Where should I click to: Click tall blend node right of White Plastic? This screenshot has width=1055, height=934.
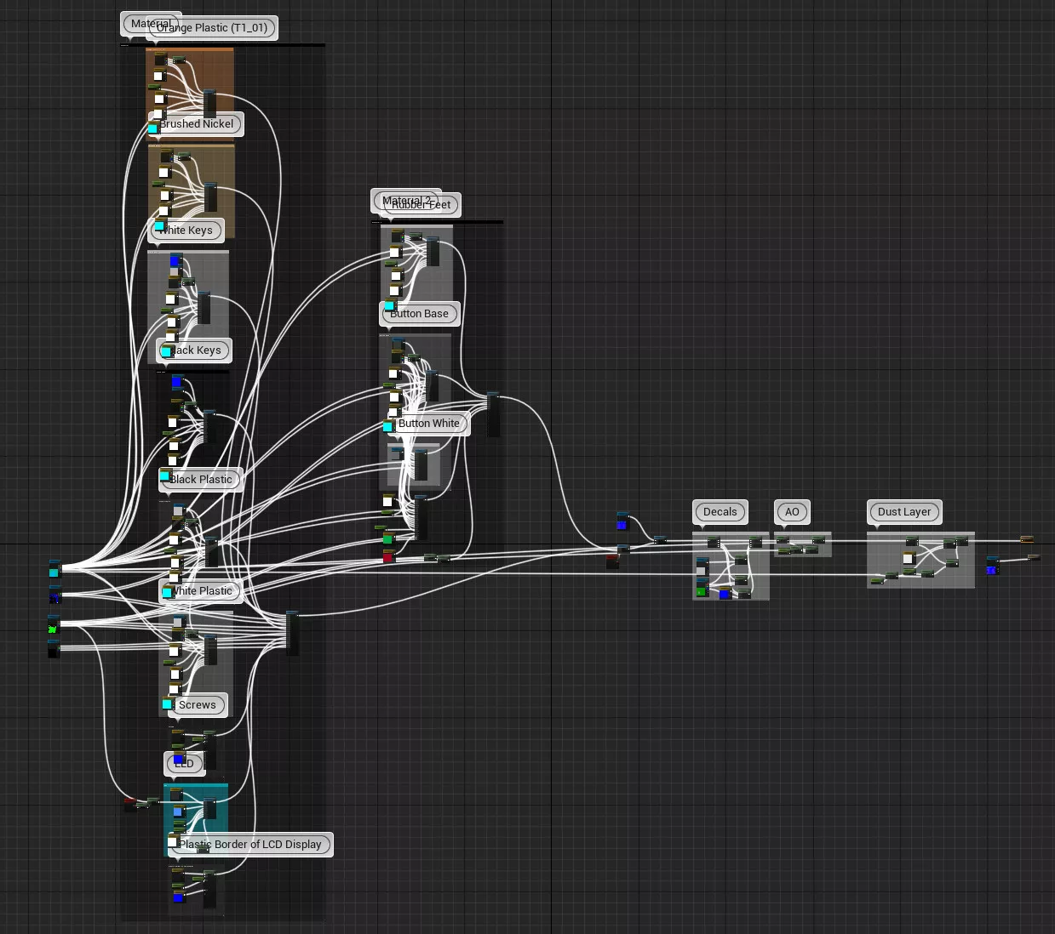click(x=292, y=633)
